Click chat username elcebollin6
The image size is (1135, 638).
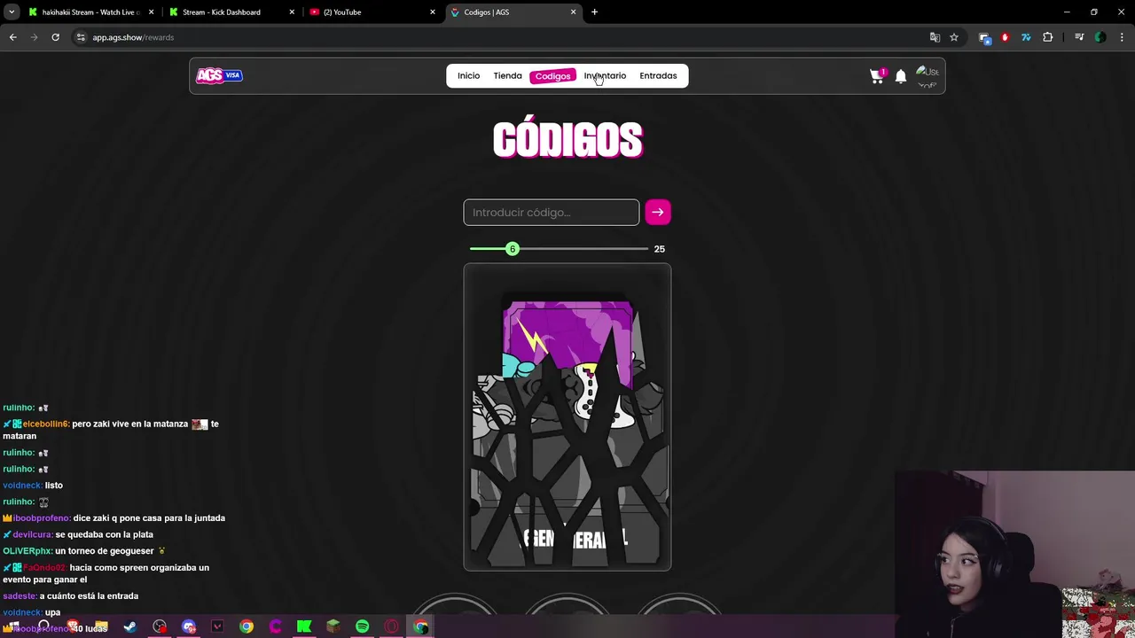(45, 424)
